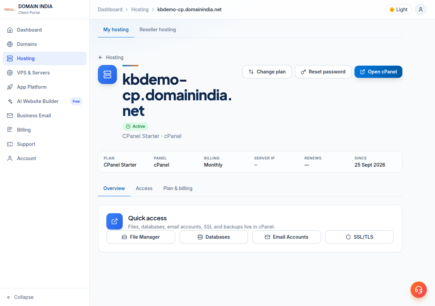The height and width of the screenshot is (306, 435).
Task: Go to Dashboard in the breadcrumb
Action: [x=110, y=10]
